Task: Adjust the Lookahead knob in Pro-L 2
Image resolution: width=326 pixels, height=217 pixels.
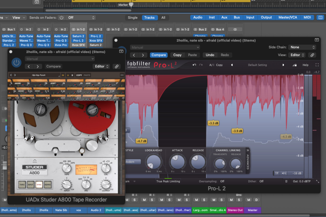Action: (x=153, y=162)
